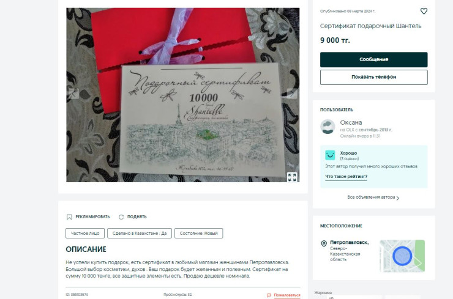Select the Частное лицо tag
The height and width of the screenshot is (299, 453).
[85, 233]
